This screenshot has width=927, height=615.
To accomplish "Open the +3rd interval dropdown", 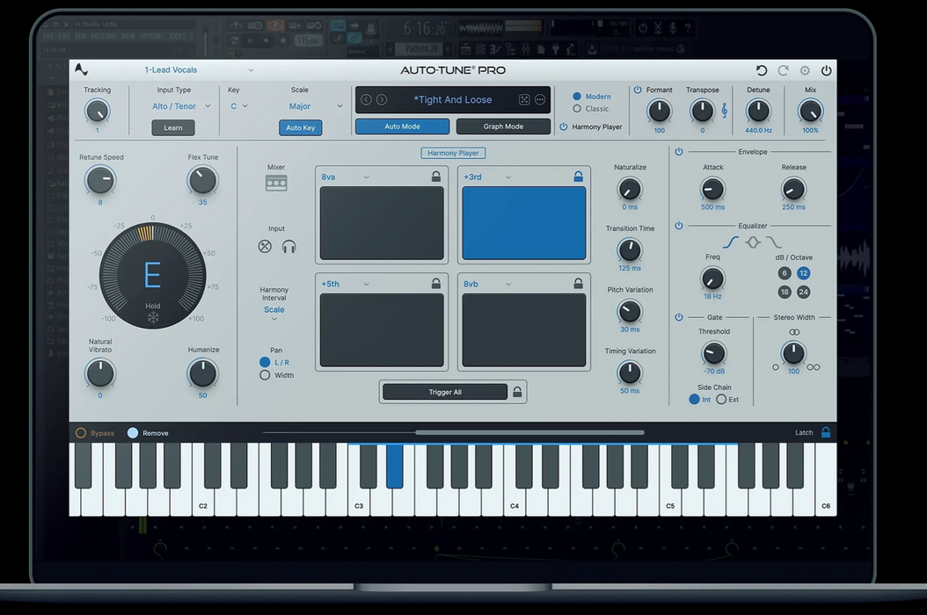I will click(488, 177).
